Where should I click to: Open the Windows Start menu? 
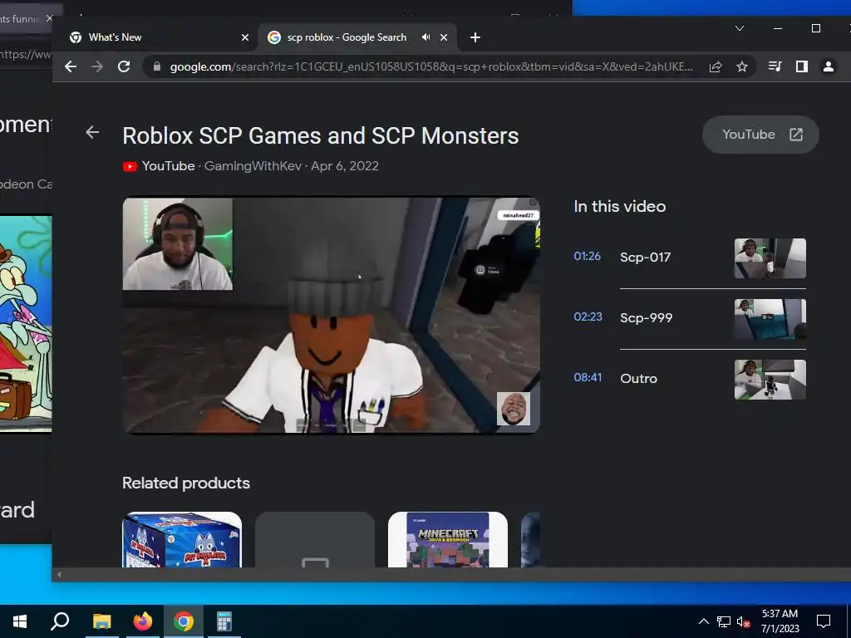[20, 621]
